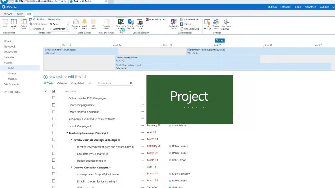Image resolution: width=335 pixels, height=188 pixels.
Task: Click Open with Access
Action: point(156,19)
